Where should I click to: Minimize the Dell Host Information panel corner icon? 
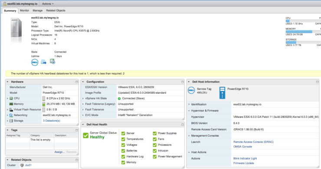(318, 82)
